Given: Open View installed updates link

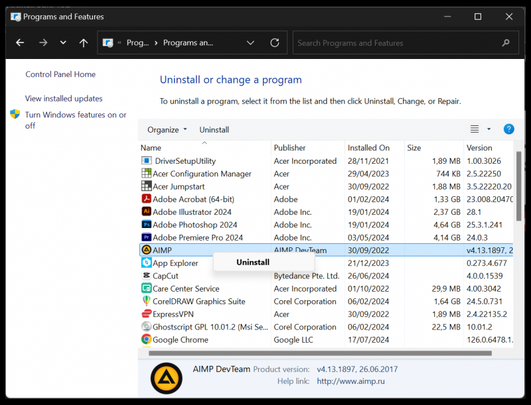Looking at the screenshot, I should 64,99.
